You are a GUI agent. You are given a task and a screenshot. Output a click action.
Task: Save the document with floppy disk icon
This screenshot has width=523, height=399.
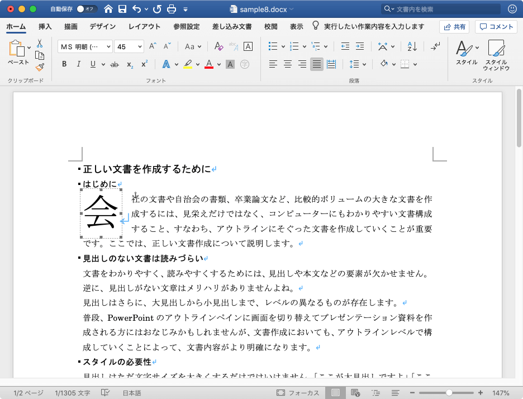point(122,9)
